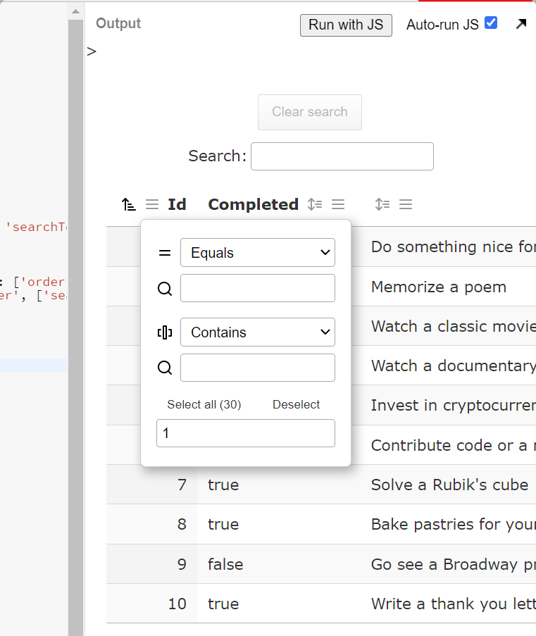Pop out the output panel with arrow icon
The width and height of the screenshot is (536, 636).
(521, 25)
